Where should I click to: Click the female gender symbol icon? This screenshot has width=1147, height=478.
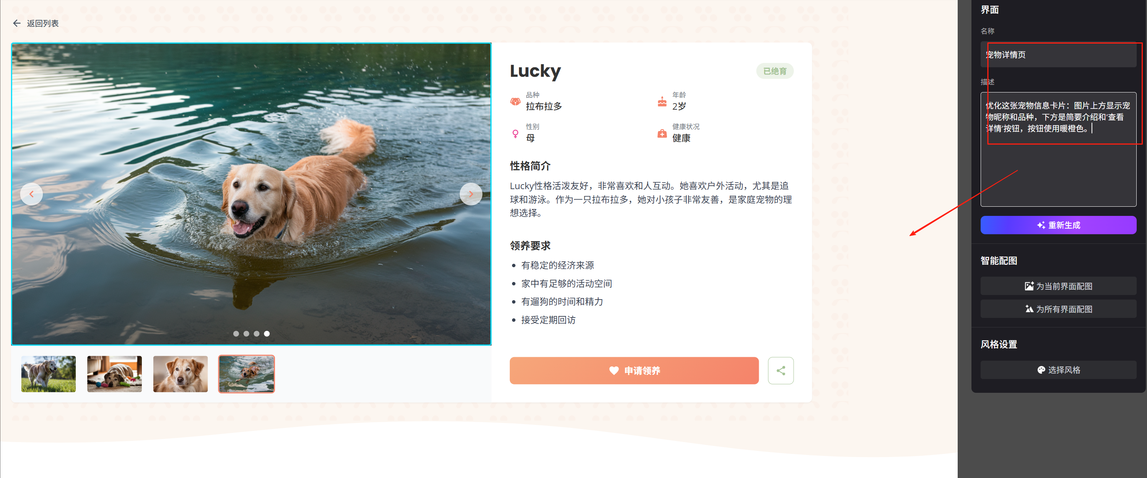tap(515, 134)
